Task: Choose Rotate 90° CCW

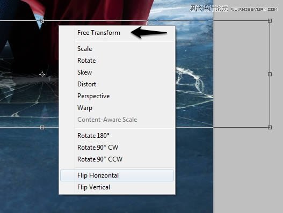Action: (117, 159)
